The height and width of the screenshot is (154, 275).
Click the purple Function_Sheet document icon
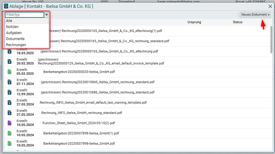click(x=9, y=123)
